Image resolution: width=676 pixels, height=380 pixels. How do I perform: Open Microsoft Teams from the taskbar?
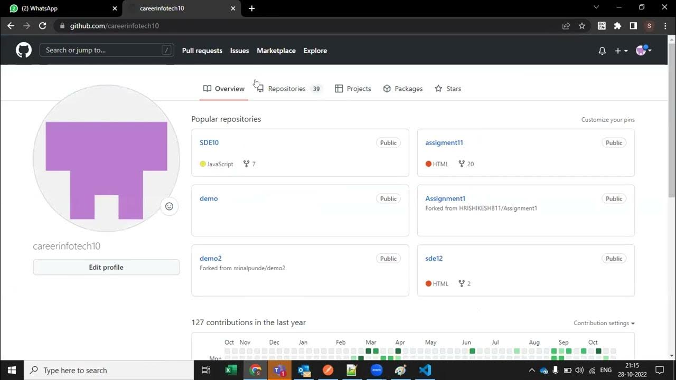(x=279, y=370)
